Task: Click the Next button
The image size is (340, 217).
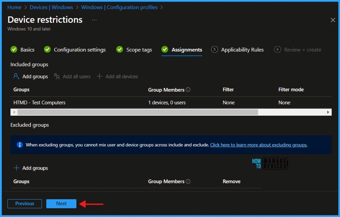Action: (61, 204)
